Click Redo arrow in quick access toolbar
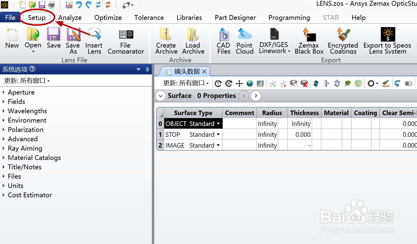Image resolution: width=417 pixels, height=244 pixels. [x=88, y=5]
